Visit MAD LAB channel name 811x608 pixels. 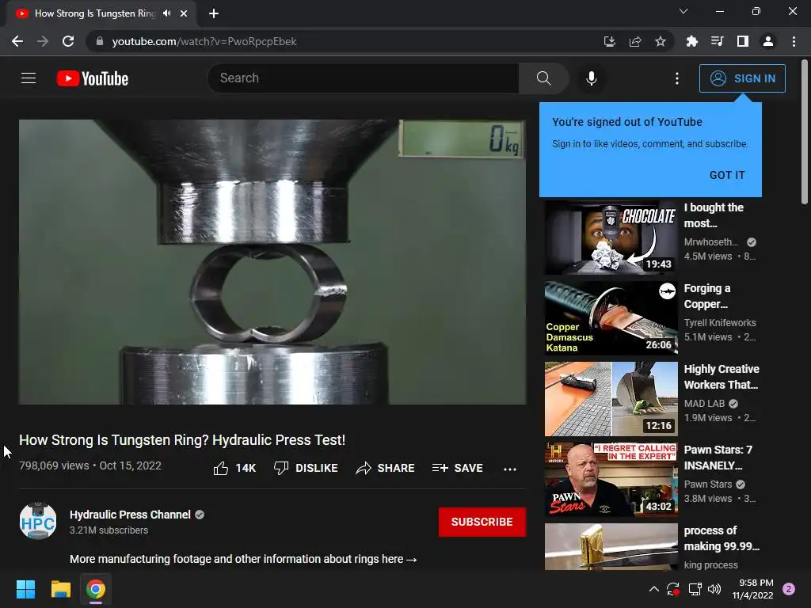click(704, 404)
